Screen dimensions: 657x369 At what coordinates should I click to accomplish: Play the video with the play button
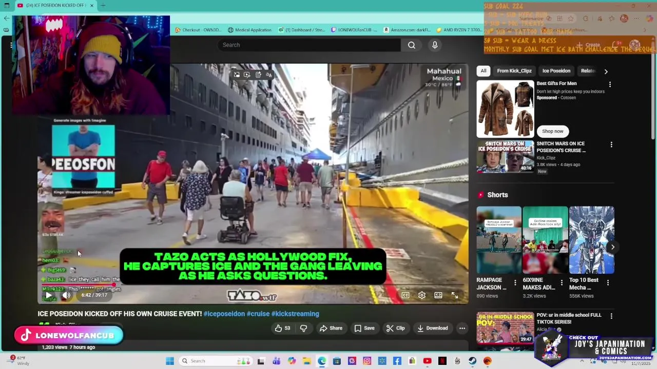pyautogui.click(x=48, y=295)
